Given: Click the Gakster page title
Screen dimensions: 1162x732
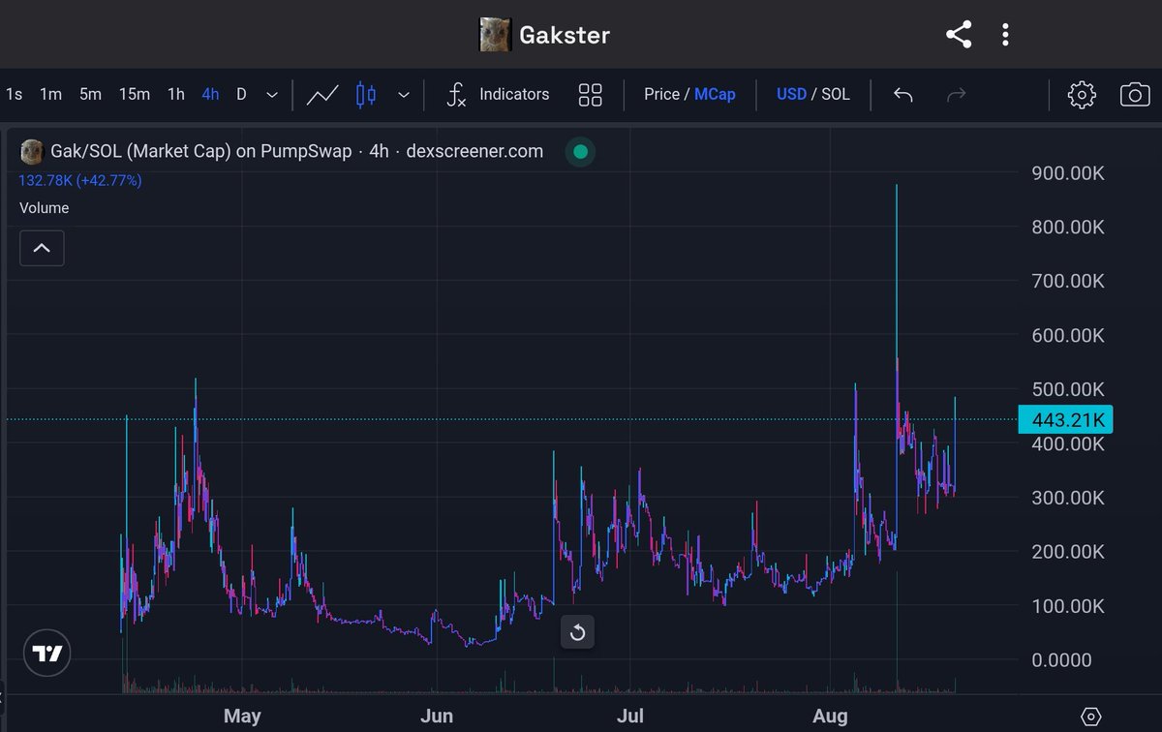Looking at the screenshot, I should tap(565, 36).
